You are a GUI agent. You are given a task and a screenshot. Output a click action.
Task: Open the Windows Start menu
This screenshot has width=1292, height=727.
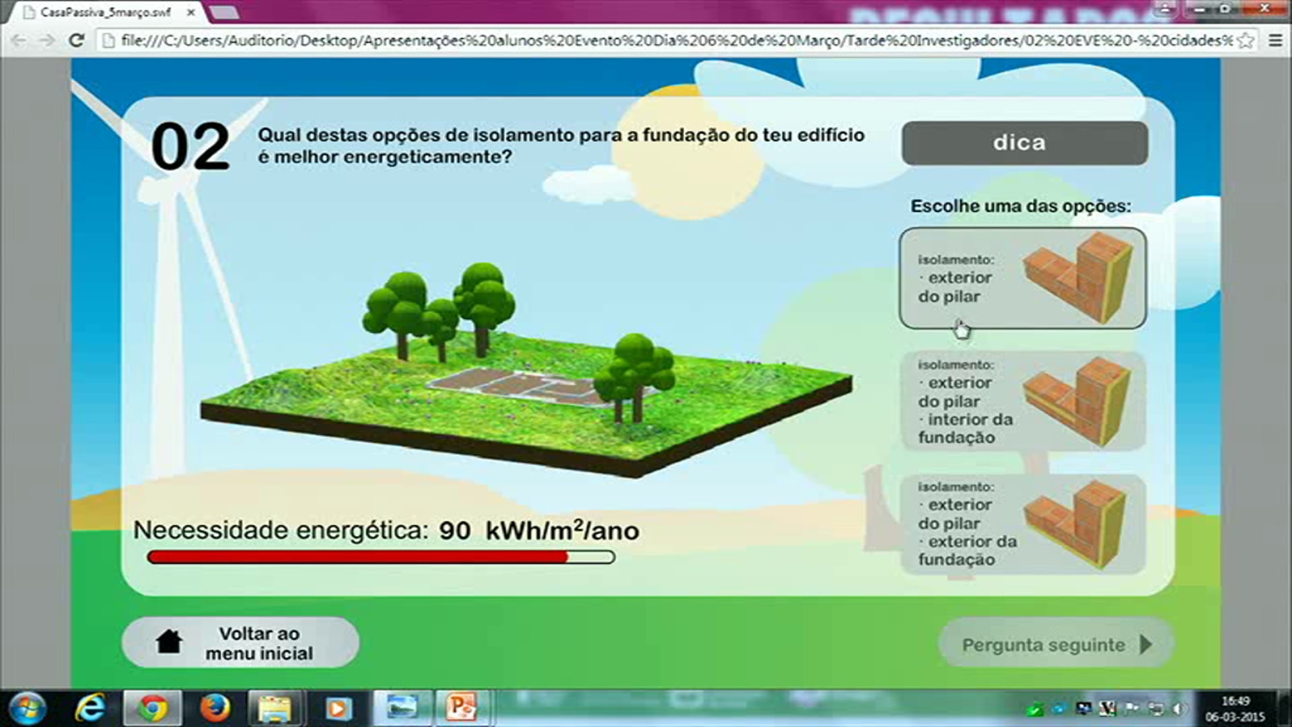(28, 708)
